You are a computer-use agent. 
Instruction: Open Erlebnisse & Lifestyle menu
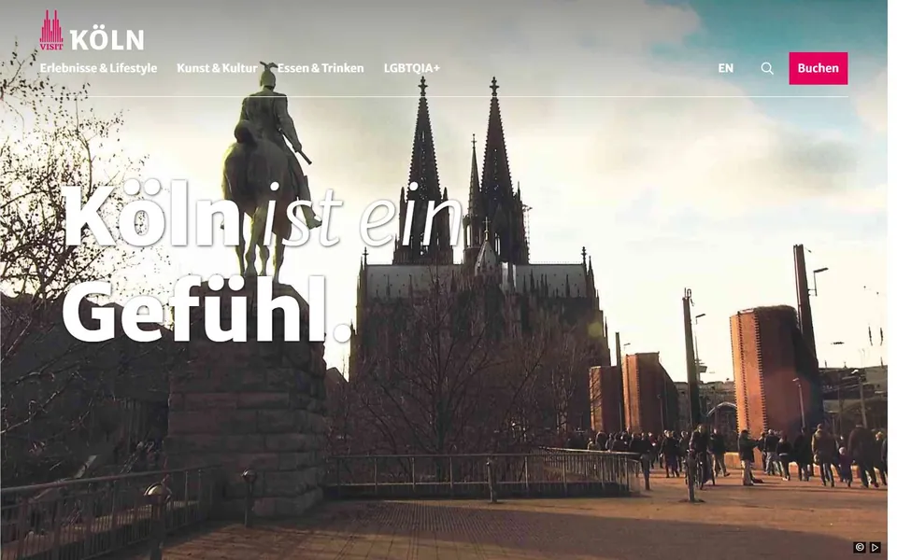tap(98, 68)
